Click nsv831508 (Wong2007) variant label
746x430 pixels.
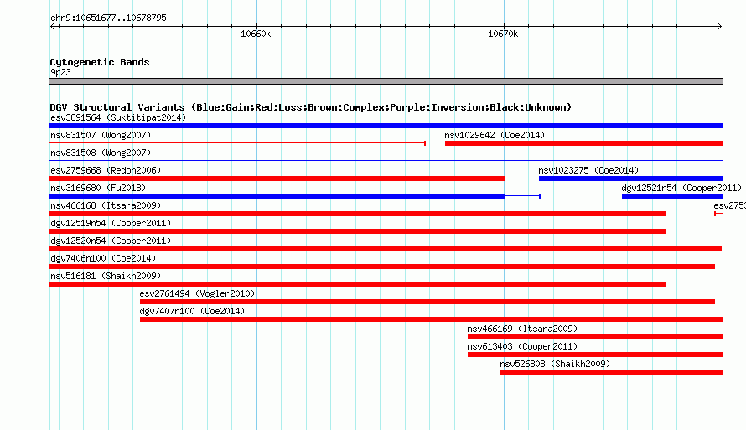[x=101, y=153]
